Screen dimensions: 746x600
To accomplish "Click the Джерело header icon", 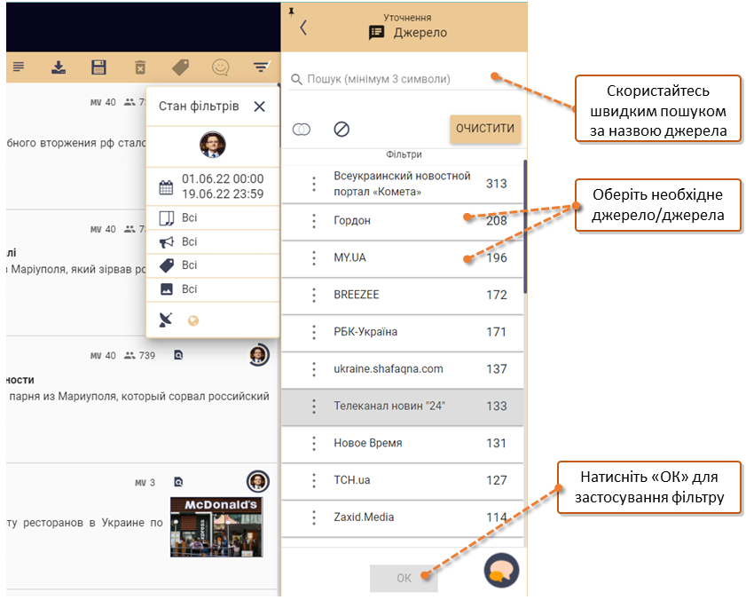I will (377, 32).
